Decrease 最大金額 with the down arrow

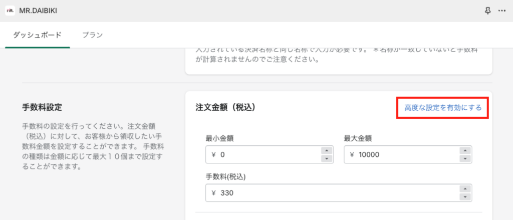pyautogui.click(x=464, y=158)
